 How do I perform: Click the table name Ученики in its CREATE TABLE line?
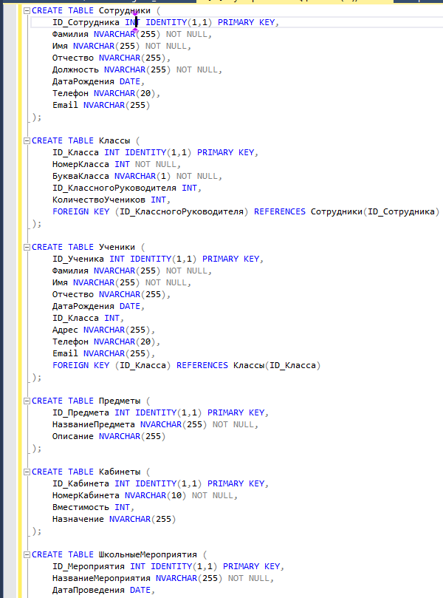(117, 247)
